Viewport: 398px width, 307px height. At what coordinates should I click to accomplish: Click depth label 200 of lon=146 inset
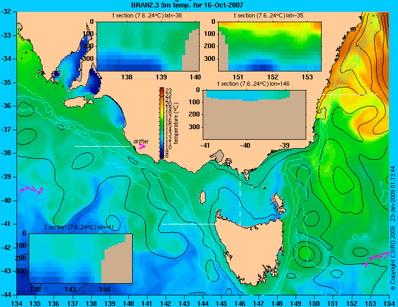pos(194,114)
